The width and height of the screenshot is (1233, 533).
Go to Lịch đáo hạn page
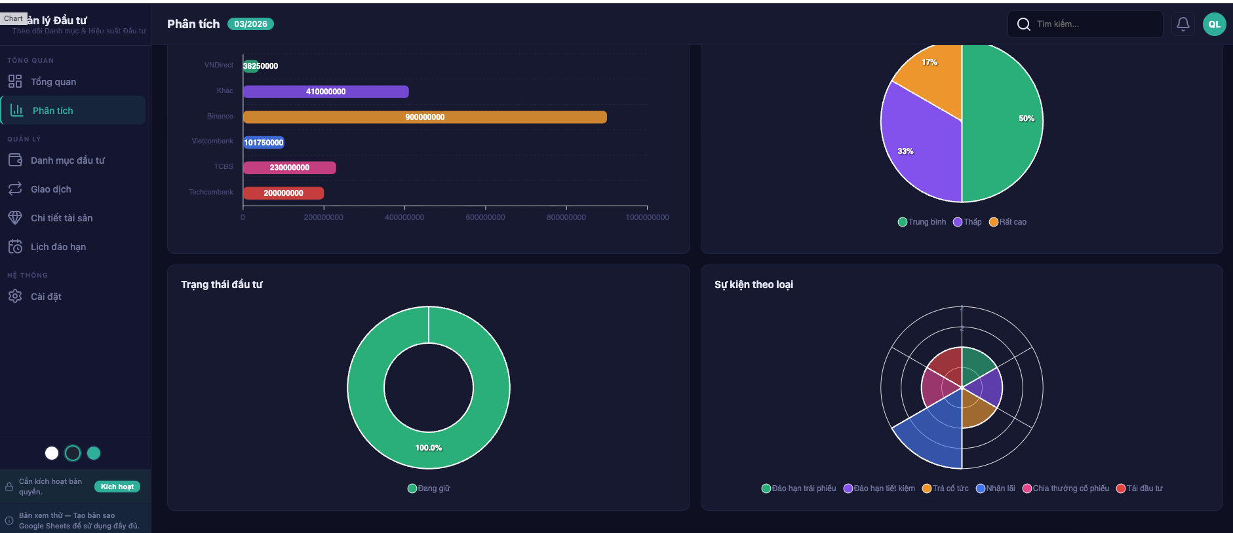point(58,247)
